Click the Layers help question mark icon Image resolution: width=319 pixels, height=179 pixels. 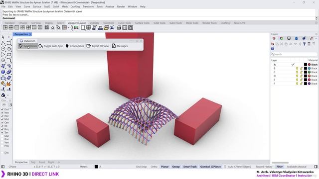tap(273, 49)
